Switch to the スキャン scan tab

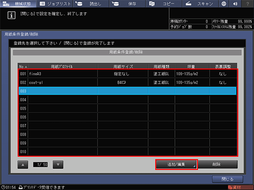(x=200, y=3)
